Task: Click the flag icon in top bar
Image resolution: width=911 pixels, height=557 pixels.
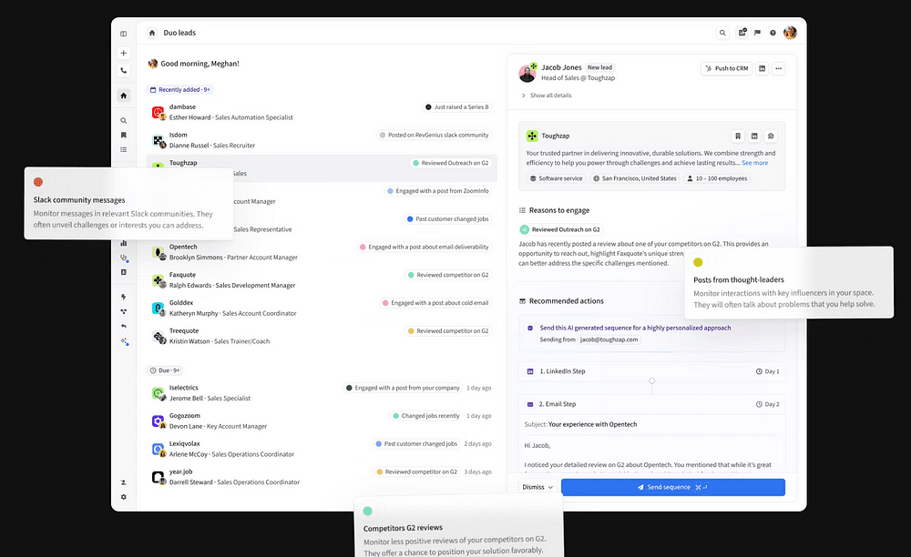Action: click(x=757, y=33)
